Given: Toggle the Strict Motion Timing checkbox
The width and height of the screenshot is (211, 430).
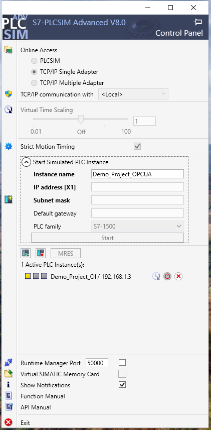Looking at the screenshot, I should (x=137, y=147).
